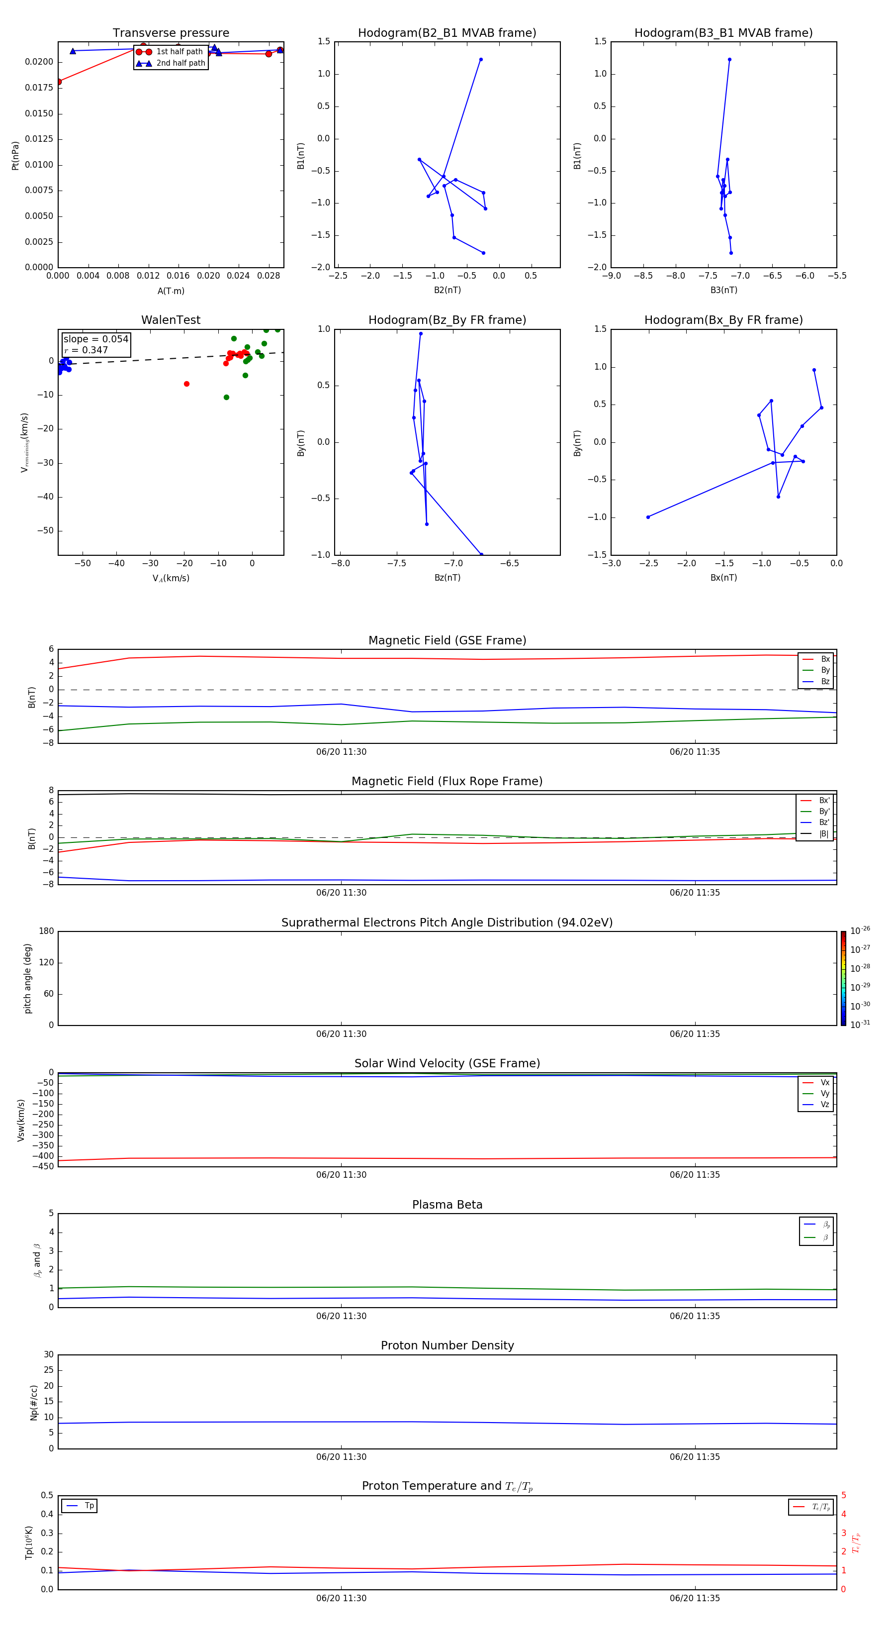895x1642 pixels.
Task: Click 'slope = 0.054' annotation
Action: [x=96, y=339]
